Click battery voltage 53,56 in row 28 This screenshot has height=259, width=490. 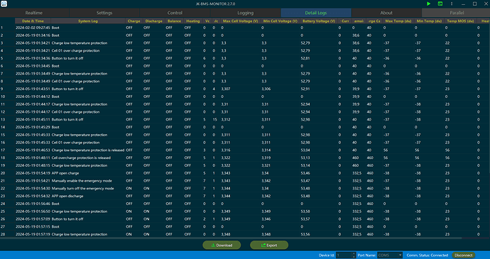coord(305,234)
